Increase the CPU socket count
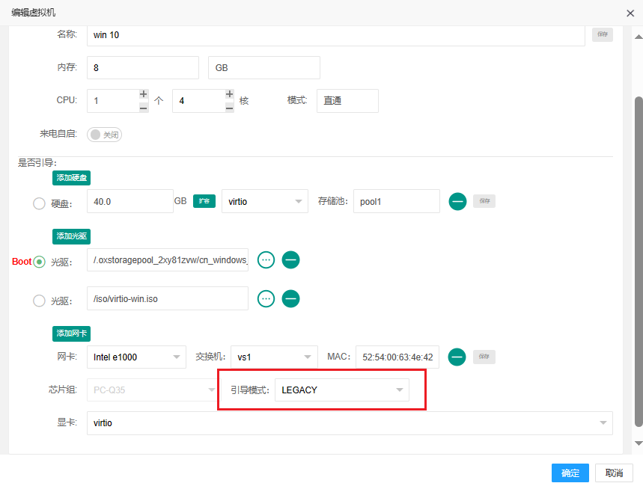The height and width of the screenshot is (489, 643). pyautogui.click(x=144, y=94)
